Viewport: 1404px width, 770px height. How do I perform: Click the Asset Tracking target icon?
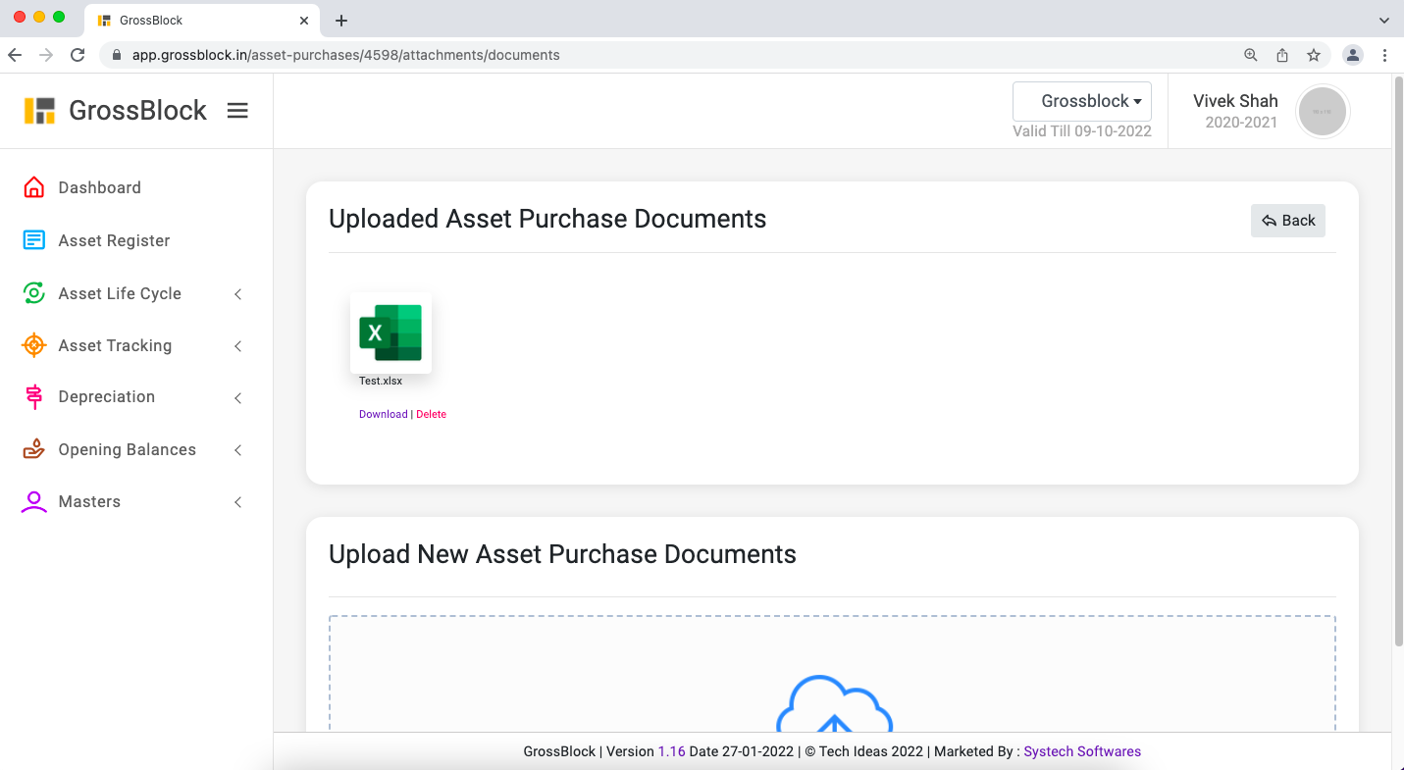tap(33, 345)
